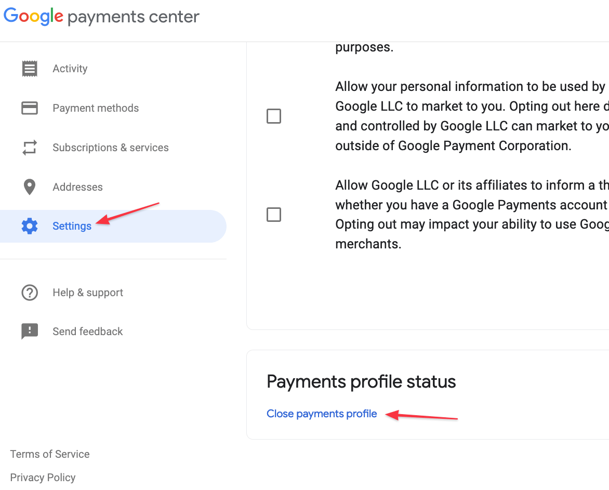Click the Activity receipt icon
This screenshot has width=609, height=490.
point(30,69)
